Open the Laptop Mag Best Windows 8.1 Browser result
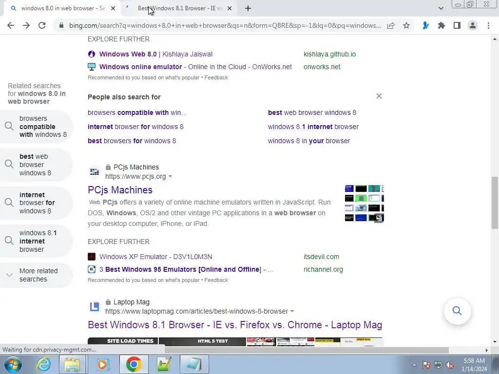This screenshot has width=499, height=374. 235,325
